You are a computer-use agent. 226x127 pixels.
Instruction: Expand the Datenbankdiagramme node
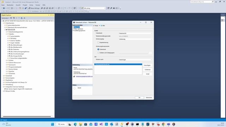(x=6, y=32)
